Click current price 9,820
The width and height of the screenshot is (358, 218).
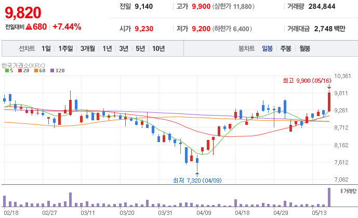point(23,12)
